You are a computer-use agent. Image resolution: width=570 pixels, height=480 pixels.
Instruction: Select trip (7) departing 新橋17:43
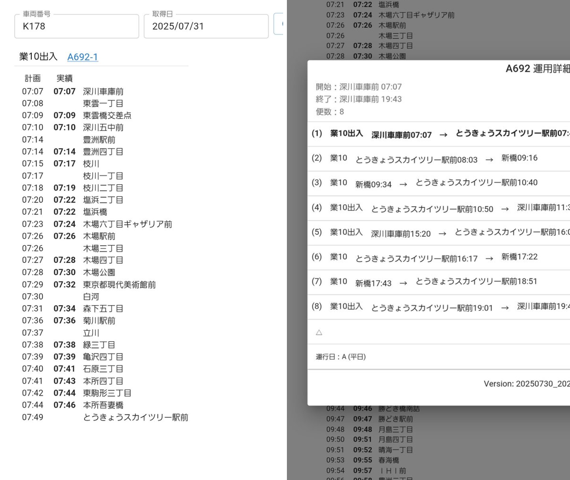439,282
